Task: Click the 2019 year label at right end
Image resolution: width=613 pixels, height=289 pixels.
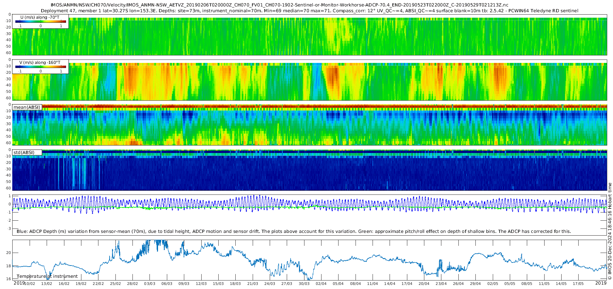Action: (601, 283)
